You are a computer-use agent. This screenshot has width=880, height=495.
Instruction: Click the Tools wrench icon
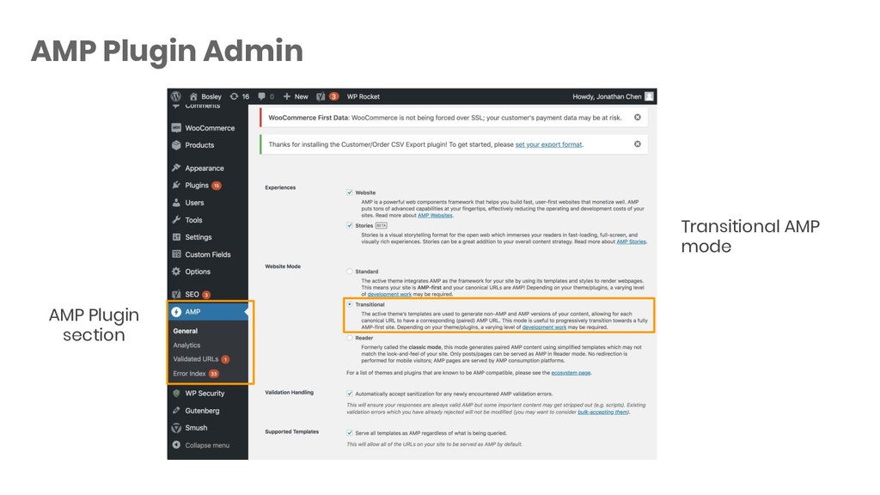tap(176, 220)
